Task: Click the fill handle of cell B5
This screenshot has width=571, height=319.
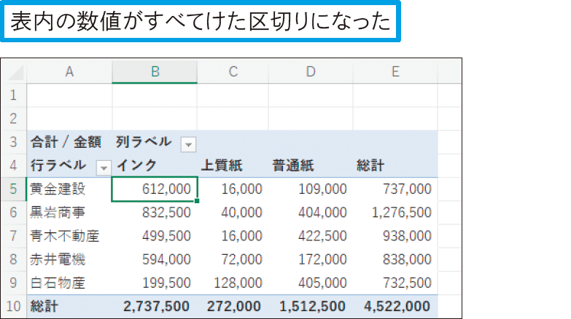Action: [x=197, y=201]
